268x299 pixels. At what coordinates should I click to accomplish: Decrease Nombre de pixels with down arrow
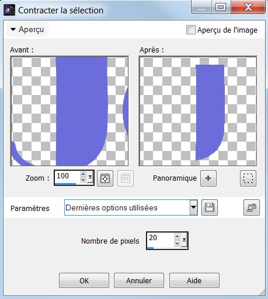pos(177,243)
